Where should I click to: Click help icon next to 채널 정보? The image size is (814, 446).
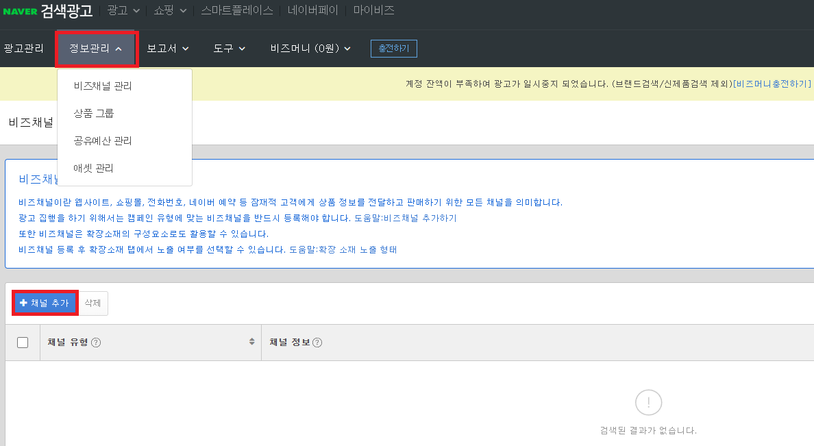pos(317,343)
